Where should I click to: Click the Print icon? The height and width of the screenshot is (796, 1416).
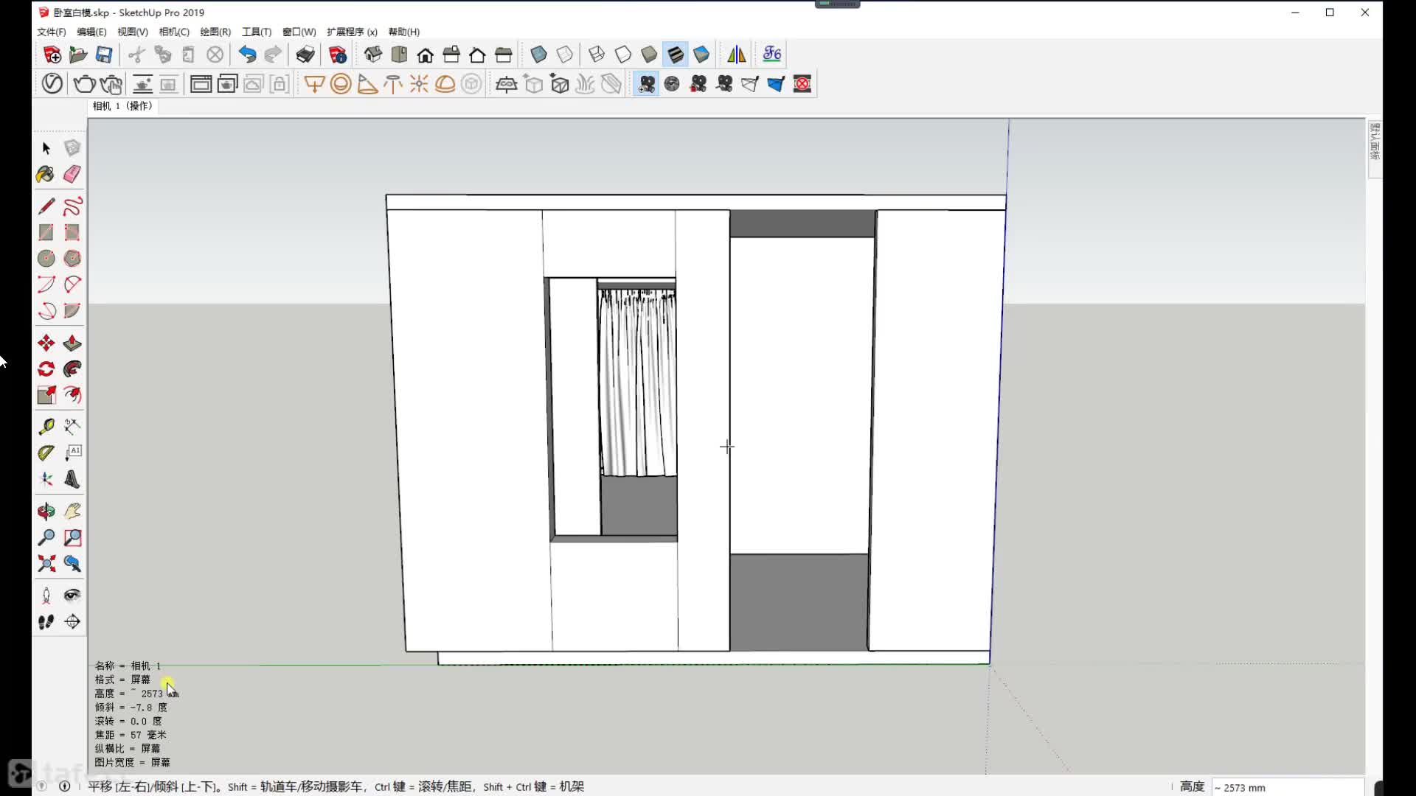coord(305,55)
